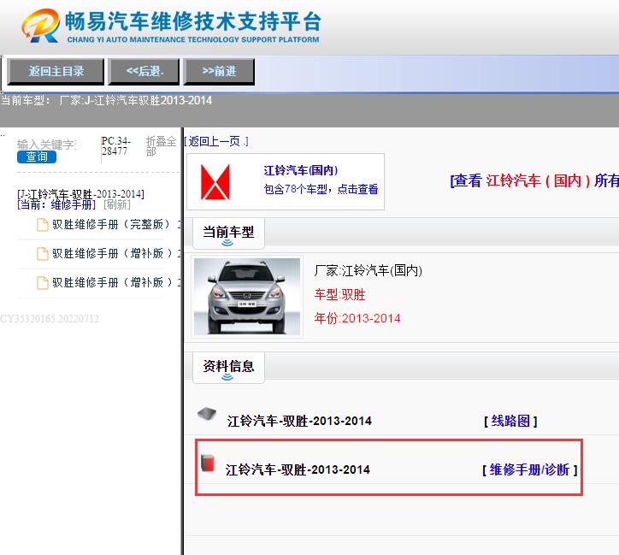This screenshot has height=555, width=619.
Task: Go back with the <<后退 button
Action: pos(144,72)
